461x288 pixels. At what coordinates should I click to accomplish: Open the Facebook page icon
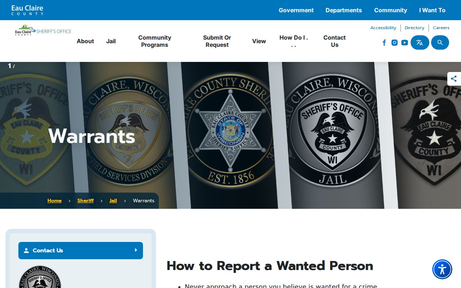384,42
